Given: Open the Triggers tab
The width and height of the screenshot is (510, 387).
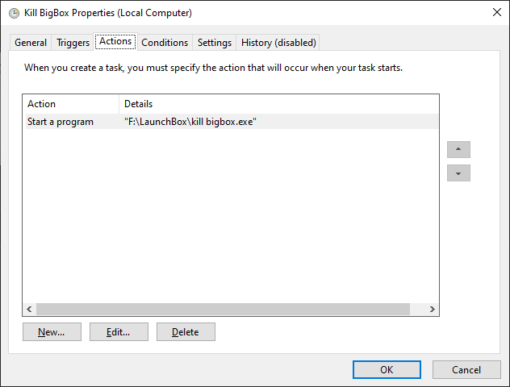Looking at the screenshot, I should tap(73, 43).
